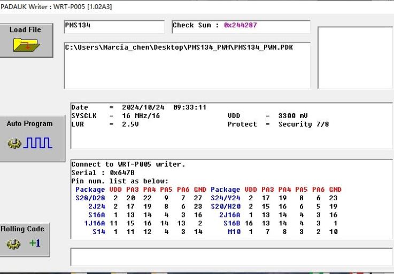The width and height of the screenshot is (394, 274).
Task: Click the 2J16A package row label
Action: (x=230, y=215)
